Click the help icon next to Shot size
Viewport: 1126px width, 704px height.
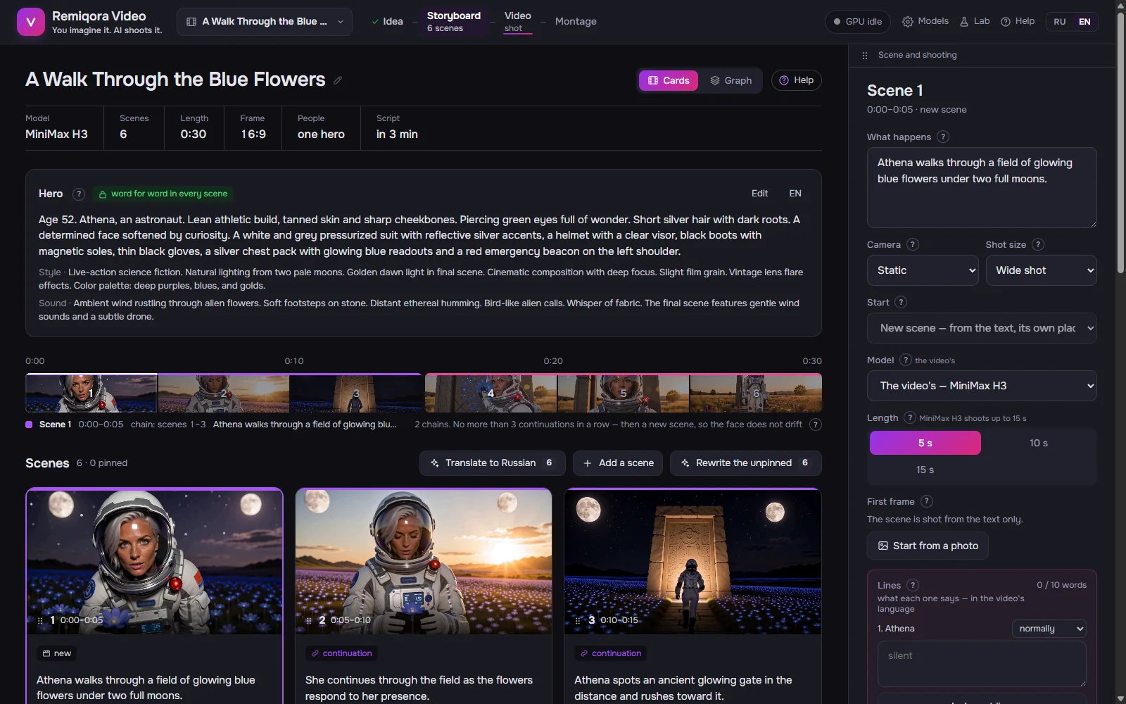coord(1038,244)
